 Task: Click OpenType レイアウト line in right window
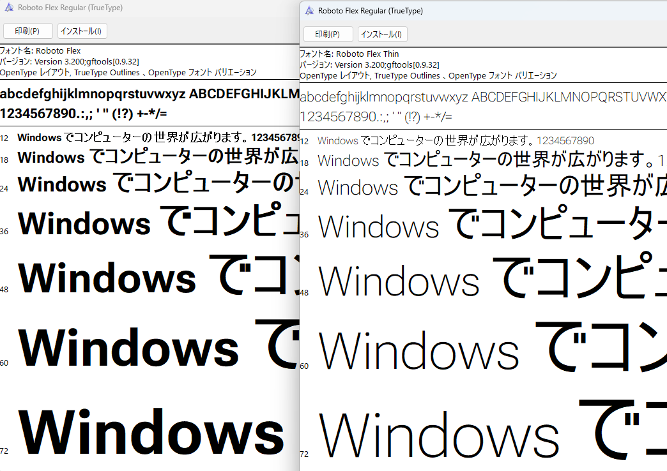coord(428,76)
